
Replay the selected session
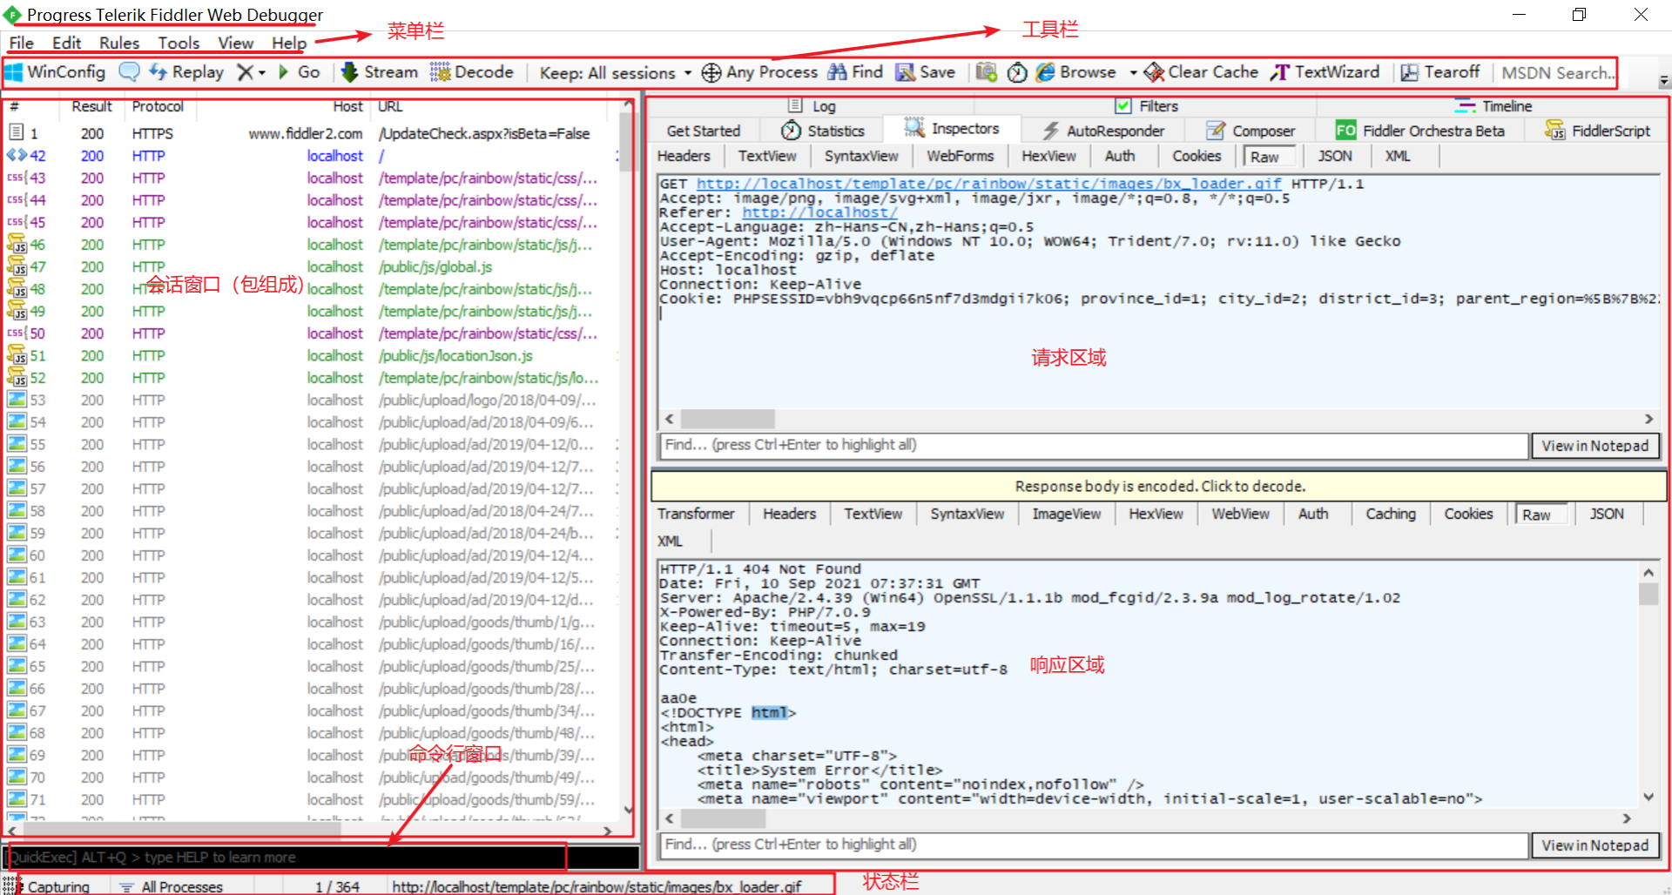coord(186,72)
